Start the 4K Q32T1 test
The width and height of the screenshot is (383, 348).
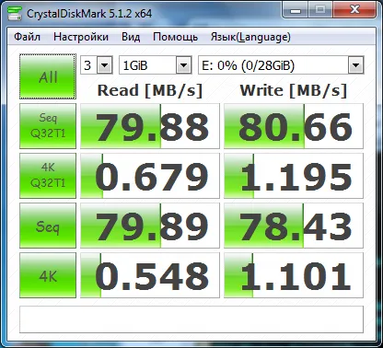pyautogui.click(x=48, y=176)
